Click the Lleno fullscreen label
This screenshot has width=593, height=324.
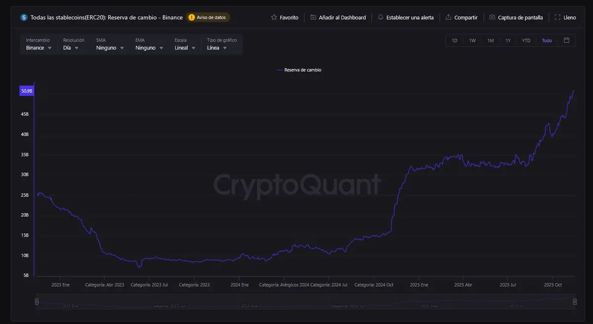[570, 17]
